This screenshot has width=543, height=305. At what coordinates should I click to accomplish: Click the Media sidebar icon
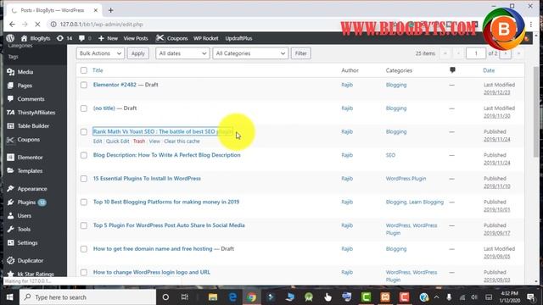pyautogui.click(x=11, y=72)
